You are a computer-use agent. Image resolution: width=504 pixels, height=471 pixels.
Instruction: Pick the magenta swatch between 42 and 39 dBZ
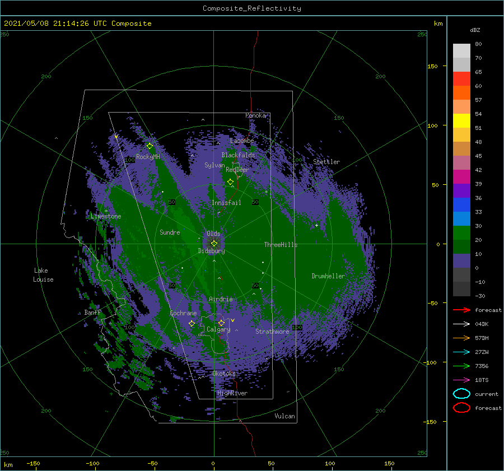click(461, 177)
